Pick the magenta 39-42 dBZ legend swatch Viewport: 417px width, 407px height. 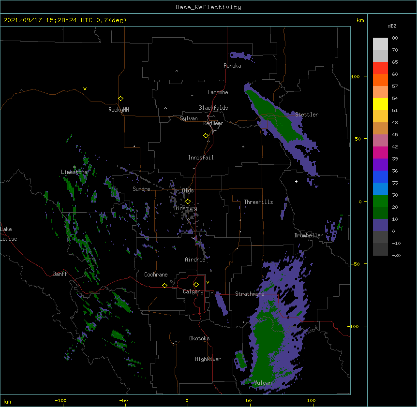coord(380,152)
